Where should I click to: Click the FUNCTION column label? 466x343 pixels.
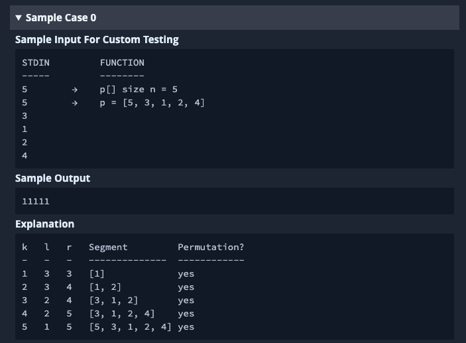122,63
